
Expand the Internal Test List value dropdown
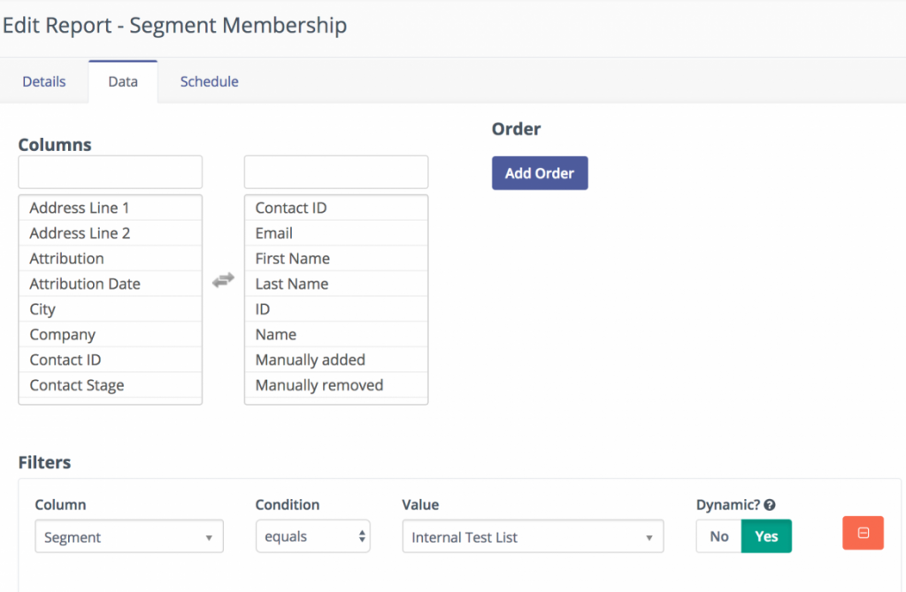(x=532, y=537)
